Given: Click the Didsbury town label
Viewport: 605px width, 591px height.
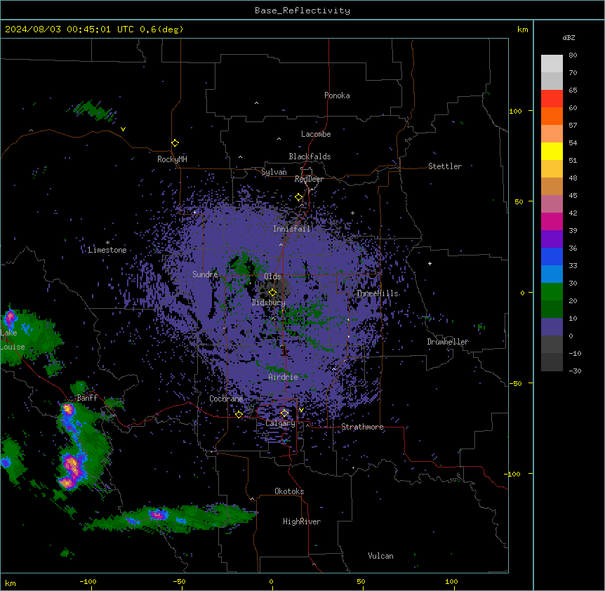Looking at the screenshot, I should pos(269,303).
